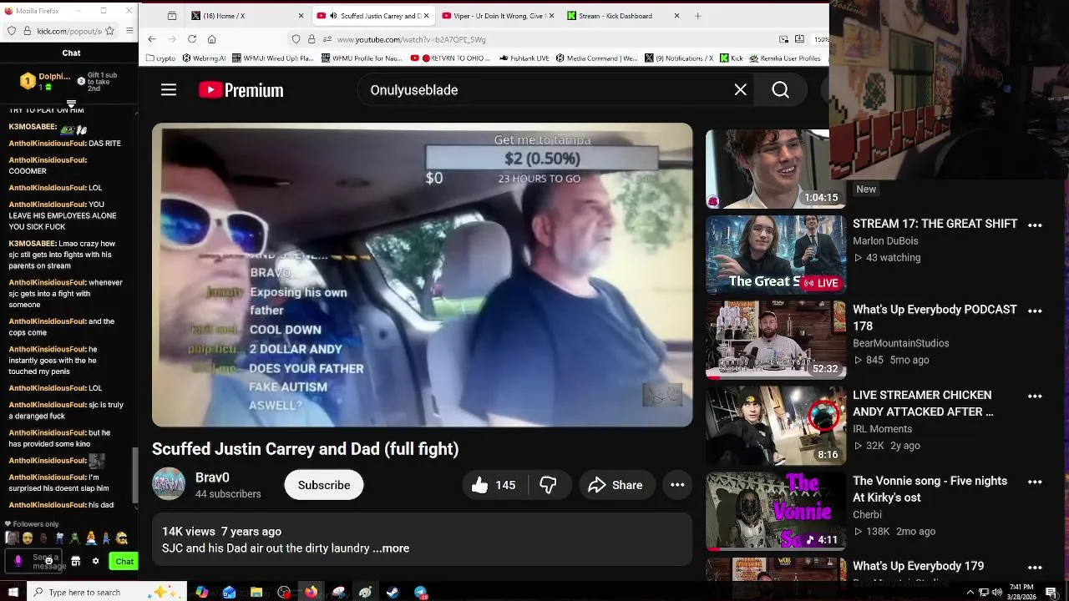
Task: Expand the system tray hidden icons chevron
Action: click(x=970, y=593)
